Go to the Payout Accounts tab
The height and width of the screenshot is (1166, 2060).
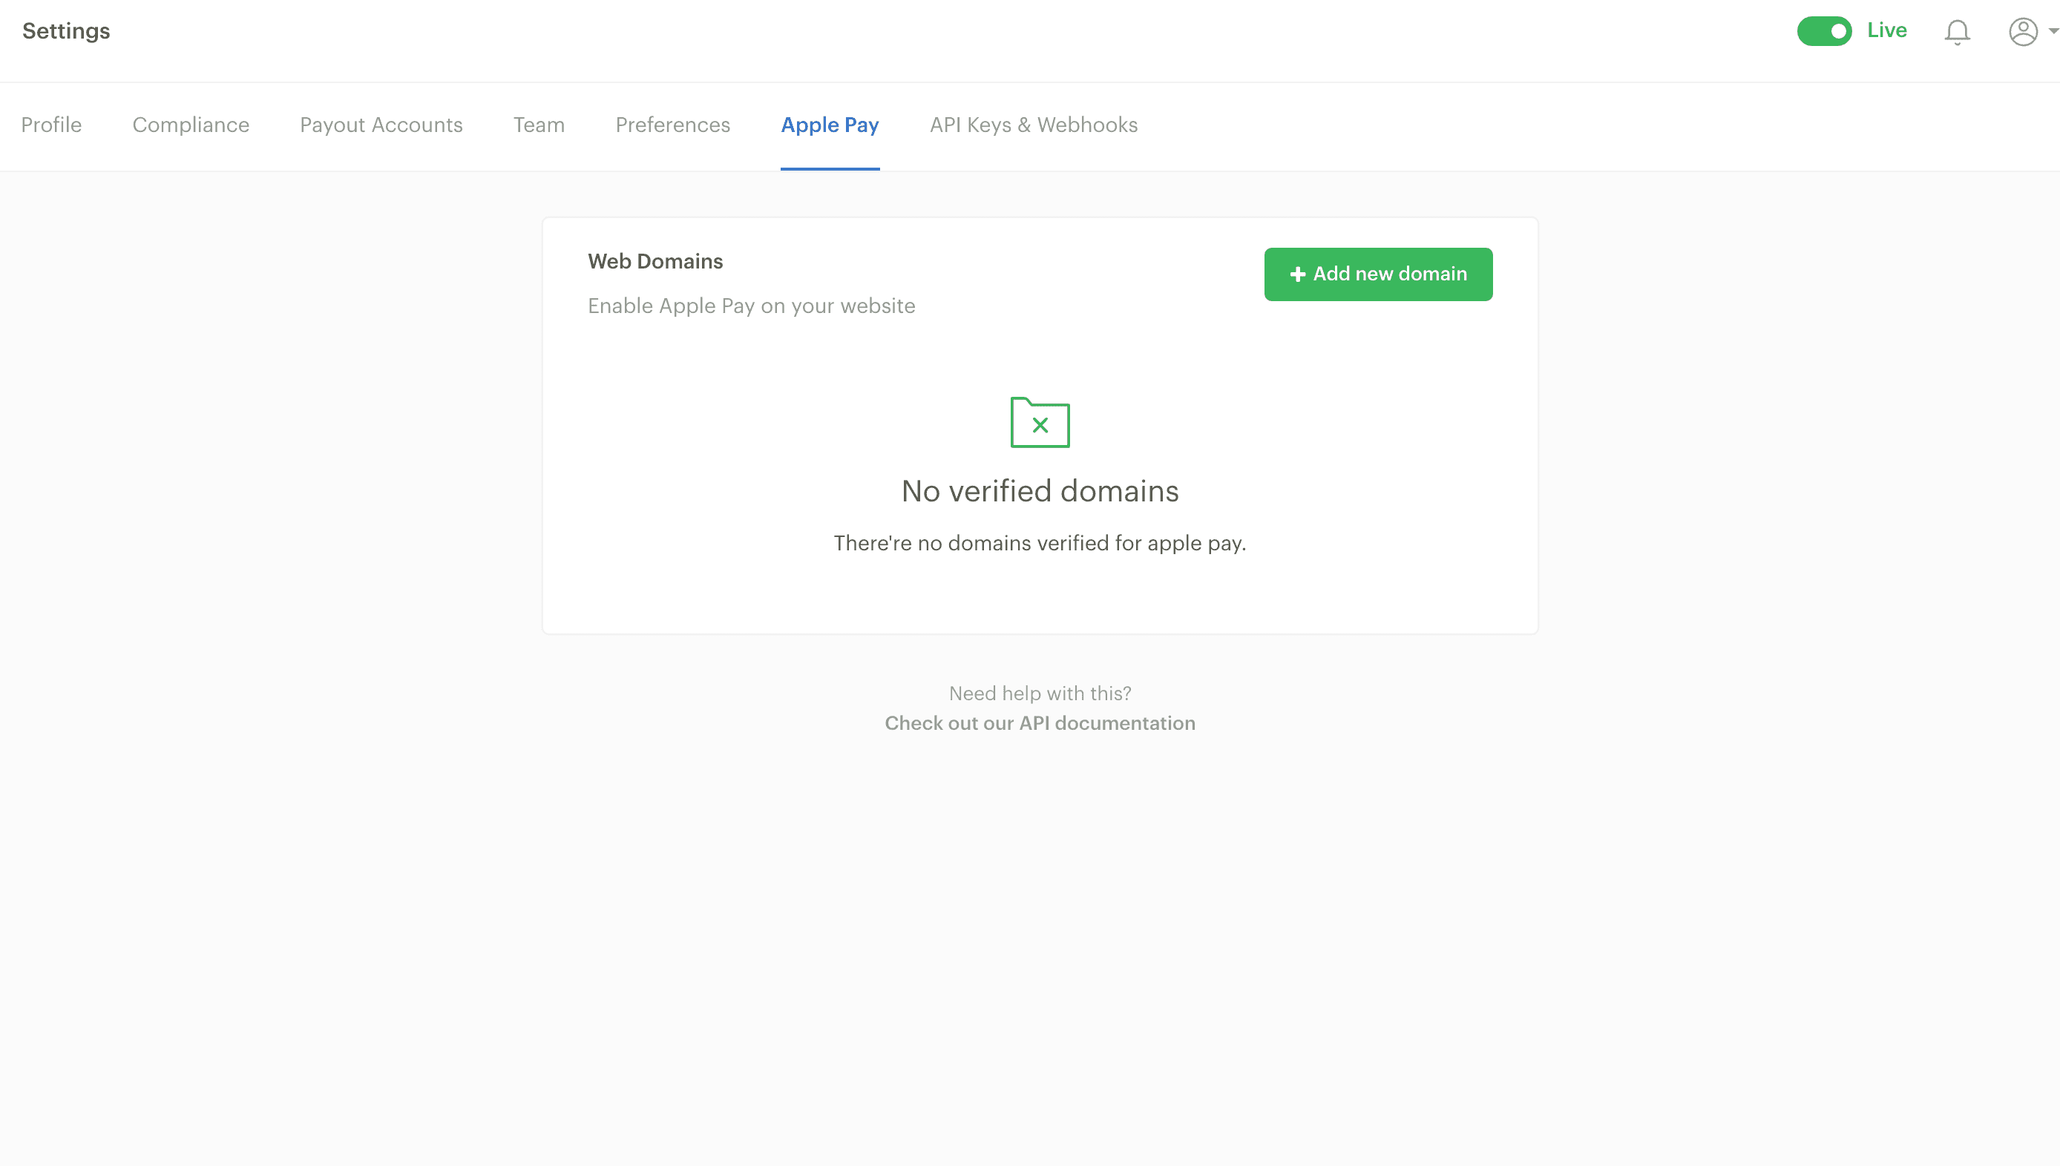(381, 125)
